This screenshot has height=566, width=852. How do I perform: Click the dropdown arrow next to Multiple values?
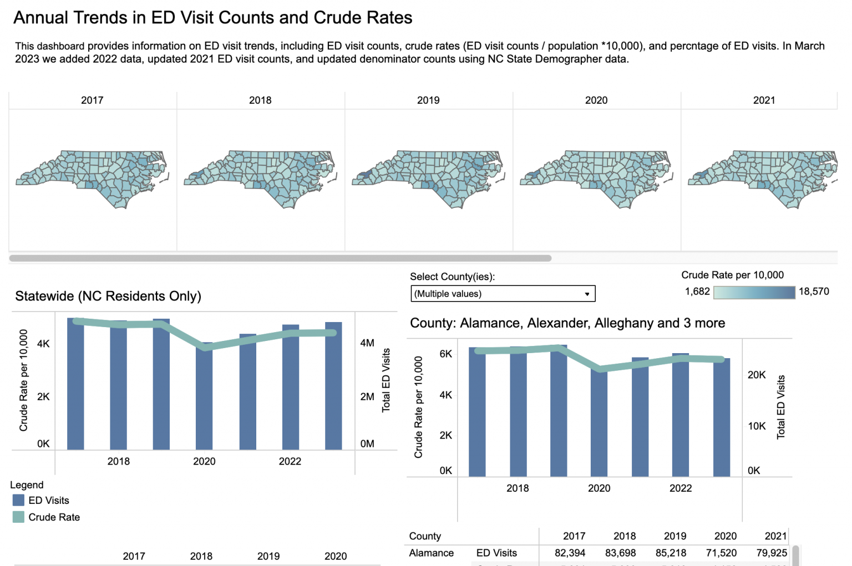point(587,293)
